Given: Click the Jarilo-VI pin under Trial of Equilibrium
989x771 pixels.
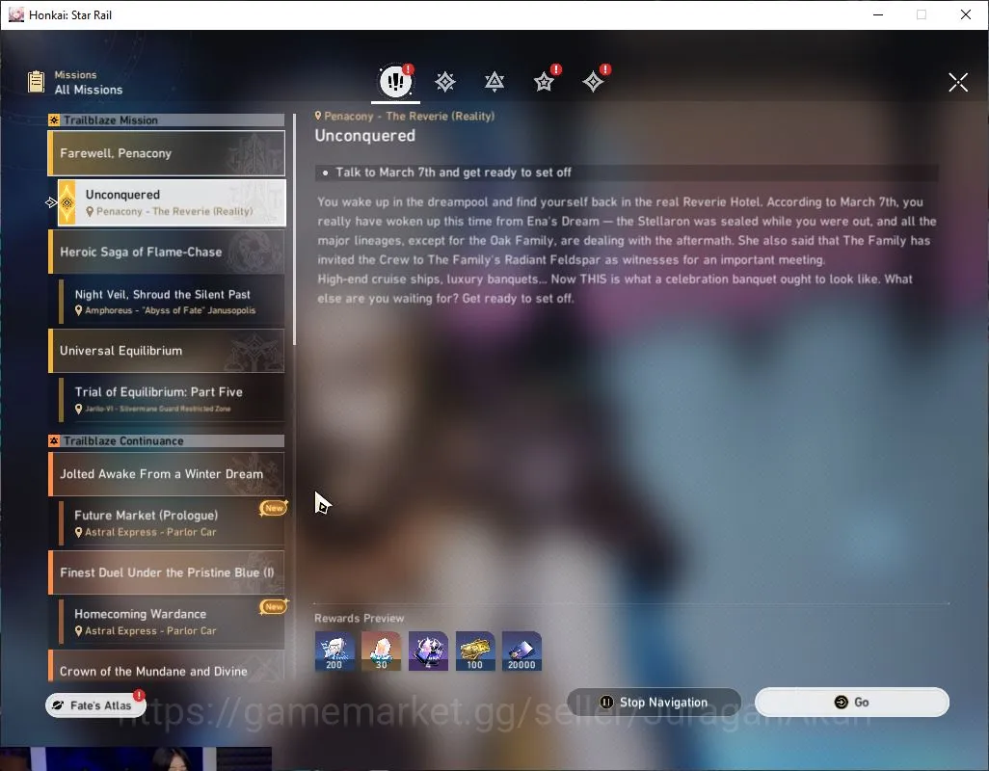Looking at the screenshot, I should [79, 409].
